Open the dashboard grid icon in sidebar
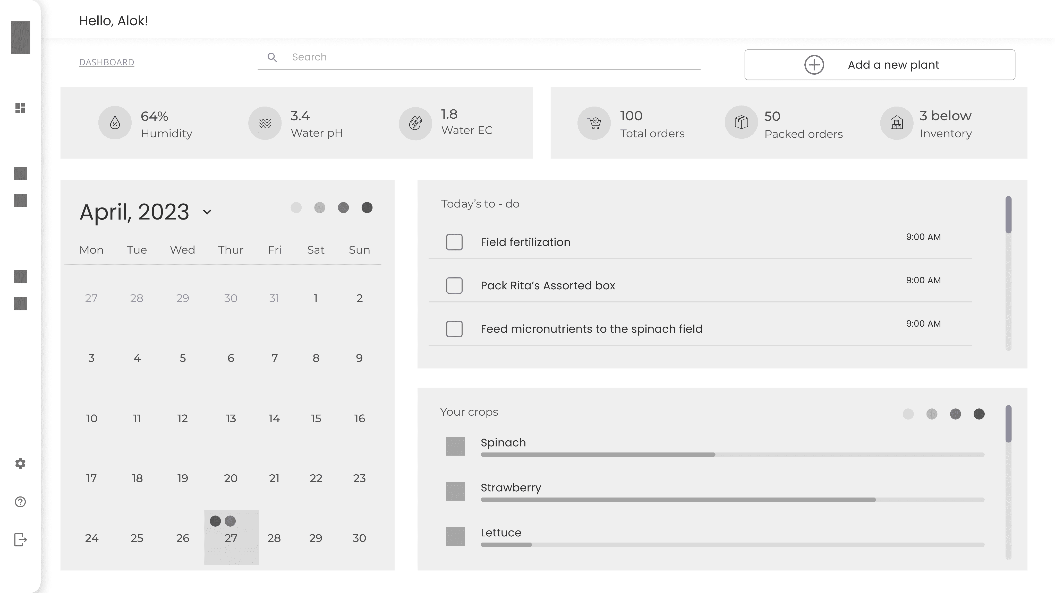Screen dimensions: 1055x593 pyautogui.click(x=20, y=108)
